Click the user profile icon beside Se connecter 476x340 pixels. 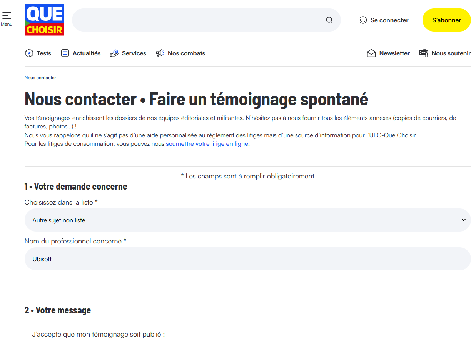coord(363,20)
